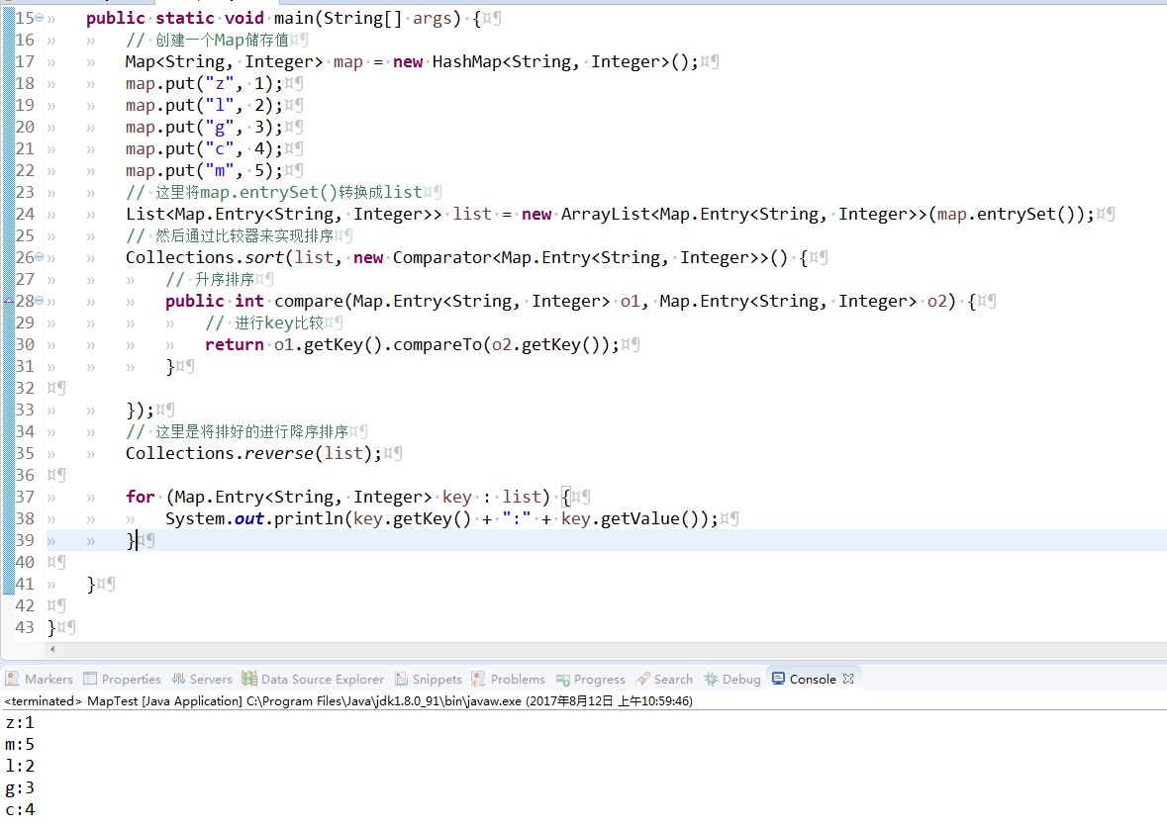Click the Data Source Explorer icon
Viewport: 1167px width, 829px height.
coord(249,679)
